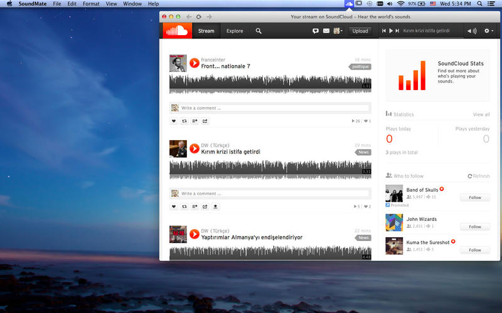
Task: Download the Kırım krizi istifa getirdi track
Action: point(216,206)
